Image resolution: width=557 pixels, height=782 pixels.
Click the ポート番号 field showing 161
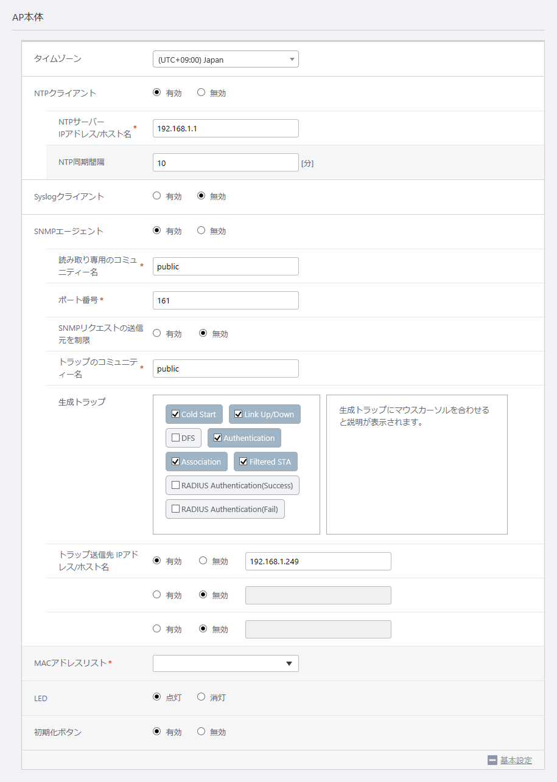click(x=226, y=300)
